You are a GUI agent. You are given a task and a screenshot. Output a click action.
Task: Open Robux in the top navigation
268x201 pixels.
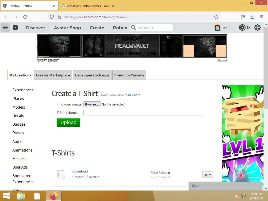120,28
